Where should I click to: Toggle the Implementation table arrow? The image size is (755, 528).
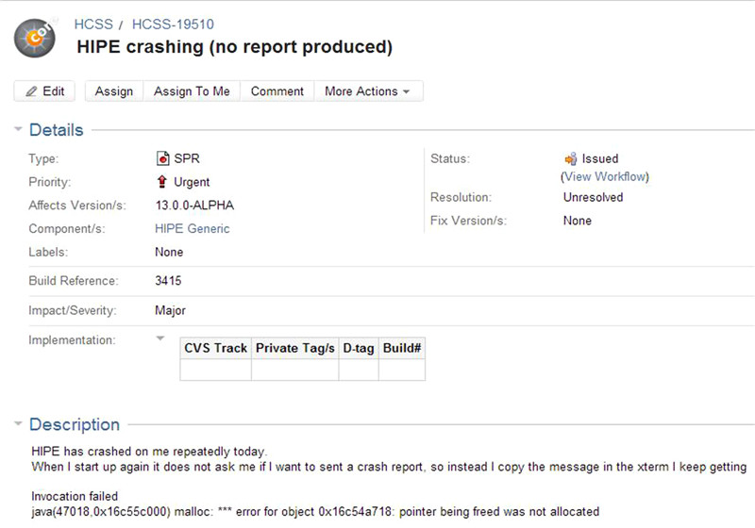tap(159, 338)
